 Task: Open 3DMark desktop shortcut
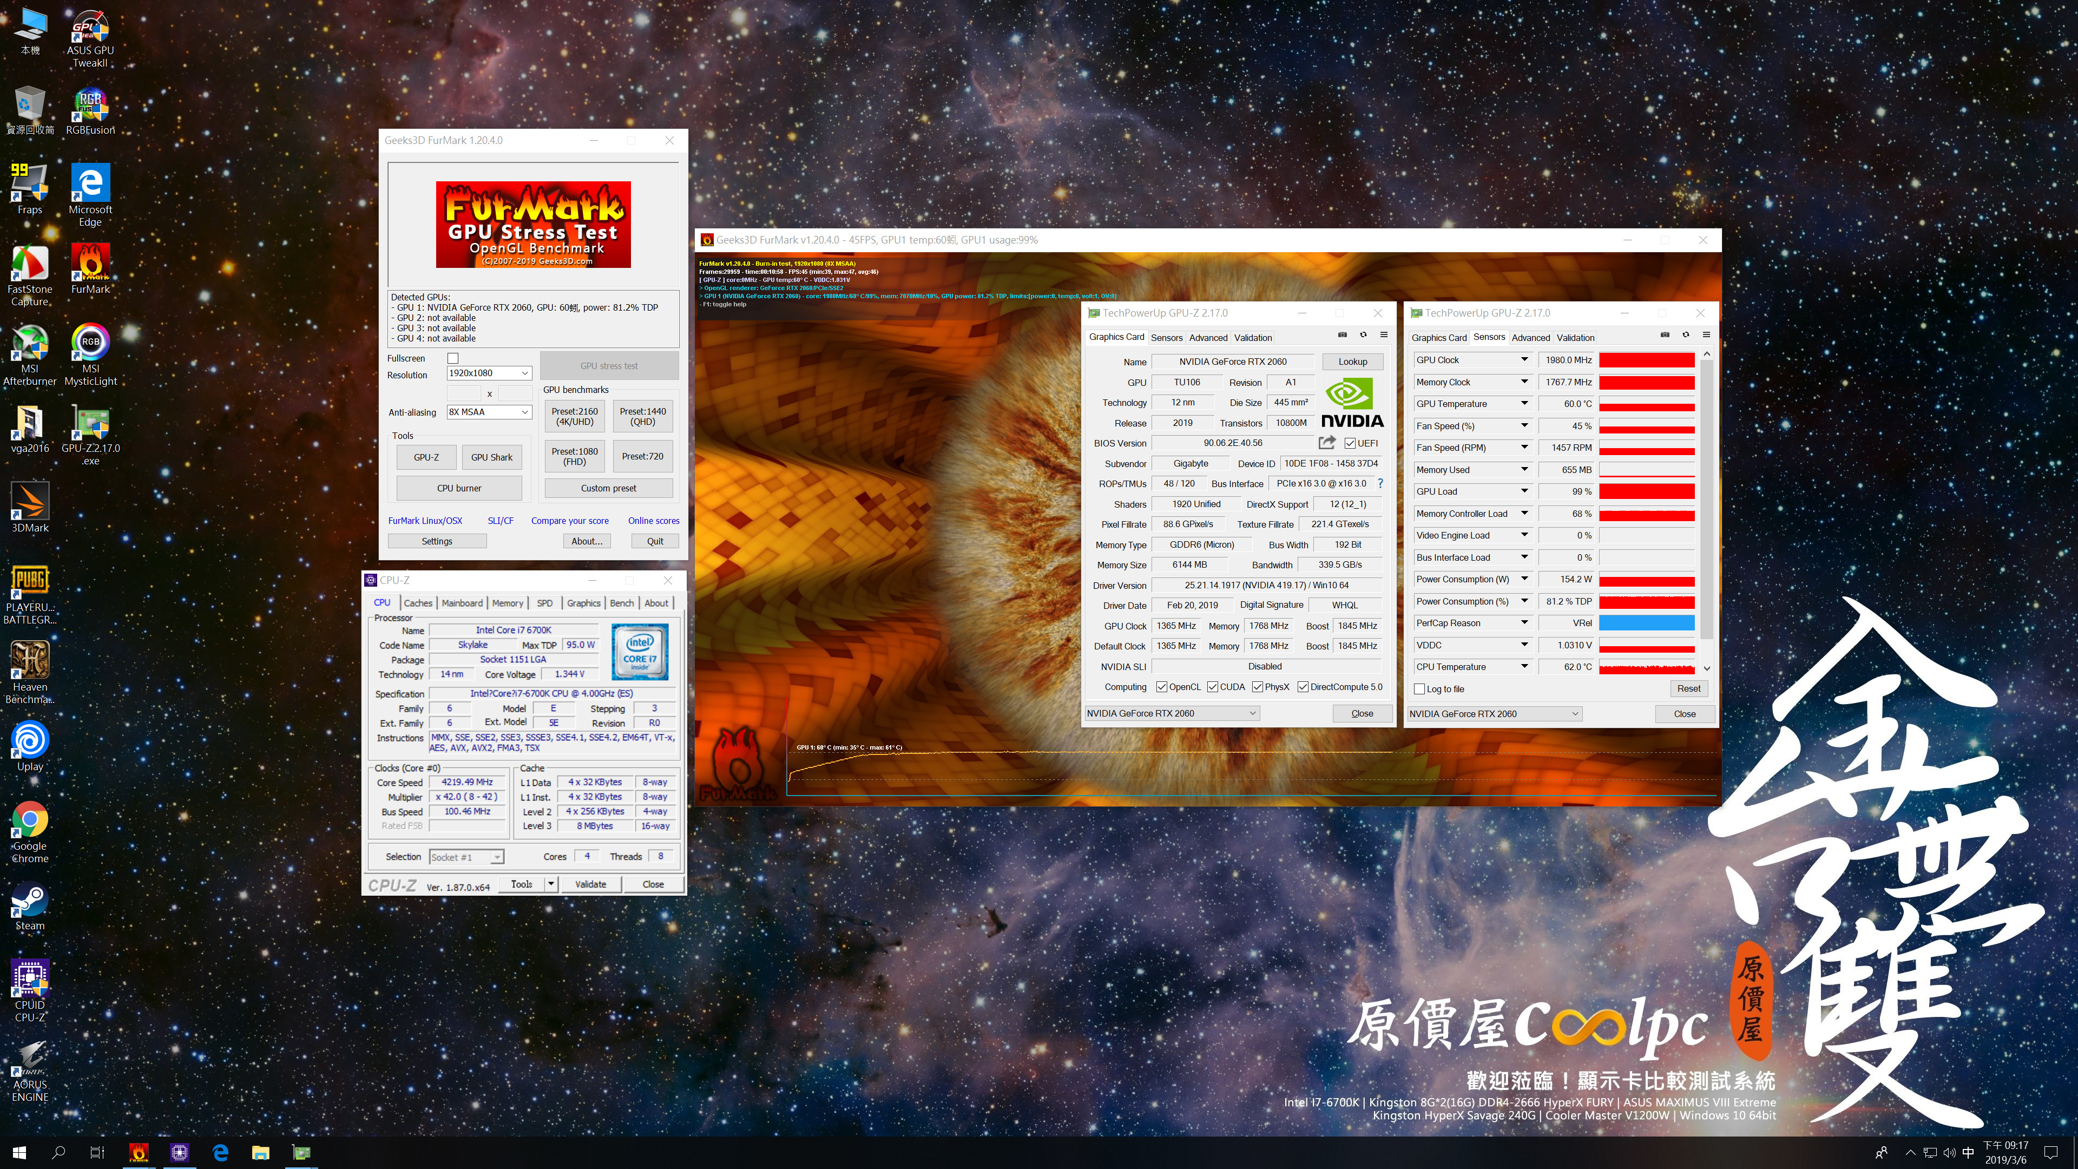click(x=30, y=508)
